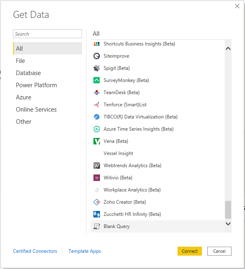
Task: Click Connect to use selected source
Action: click(x=189, y=251)
